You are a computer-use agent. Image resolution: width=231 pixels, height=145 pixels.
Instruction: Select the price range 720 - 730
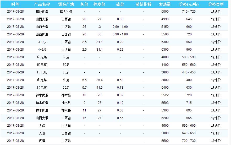click(189, 141)
